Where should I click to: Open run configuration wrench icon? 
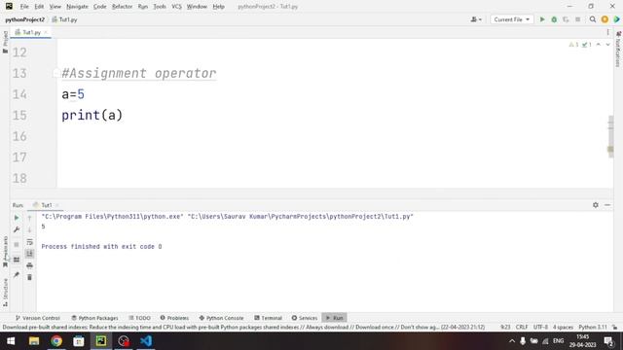[17, 229]
